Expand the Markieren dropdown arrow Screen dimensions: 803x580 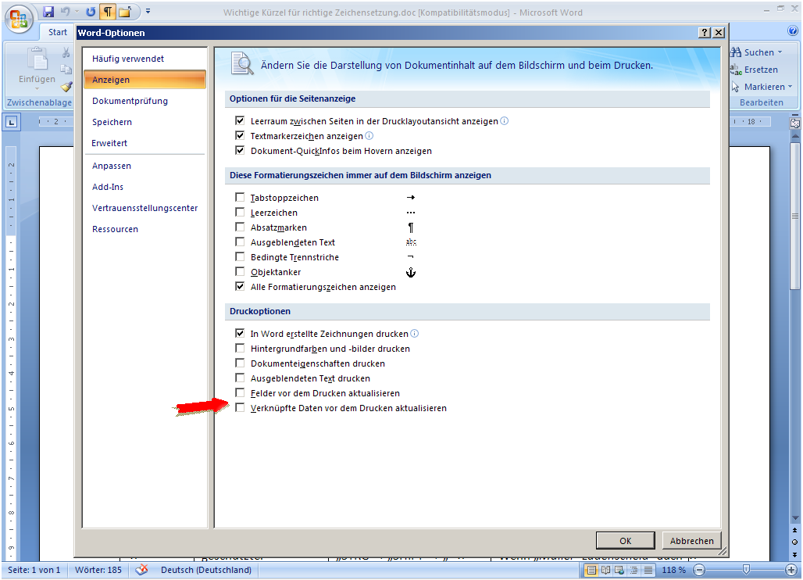click(x=790, y=87)
